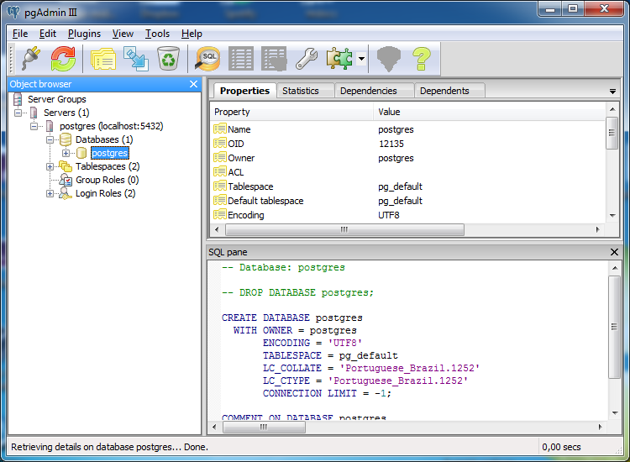Click the DROP DATABASE postgres comment line
Screen dimensions: 630x462
(297, 292)
